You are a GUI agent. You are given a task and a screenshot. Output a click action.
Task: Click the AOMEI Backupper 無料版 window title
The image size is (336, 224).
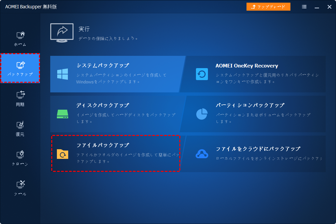coord(31,7)
